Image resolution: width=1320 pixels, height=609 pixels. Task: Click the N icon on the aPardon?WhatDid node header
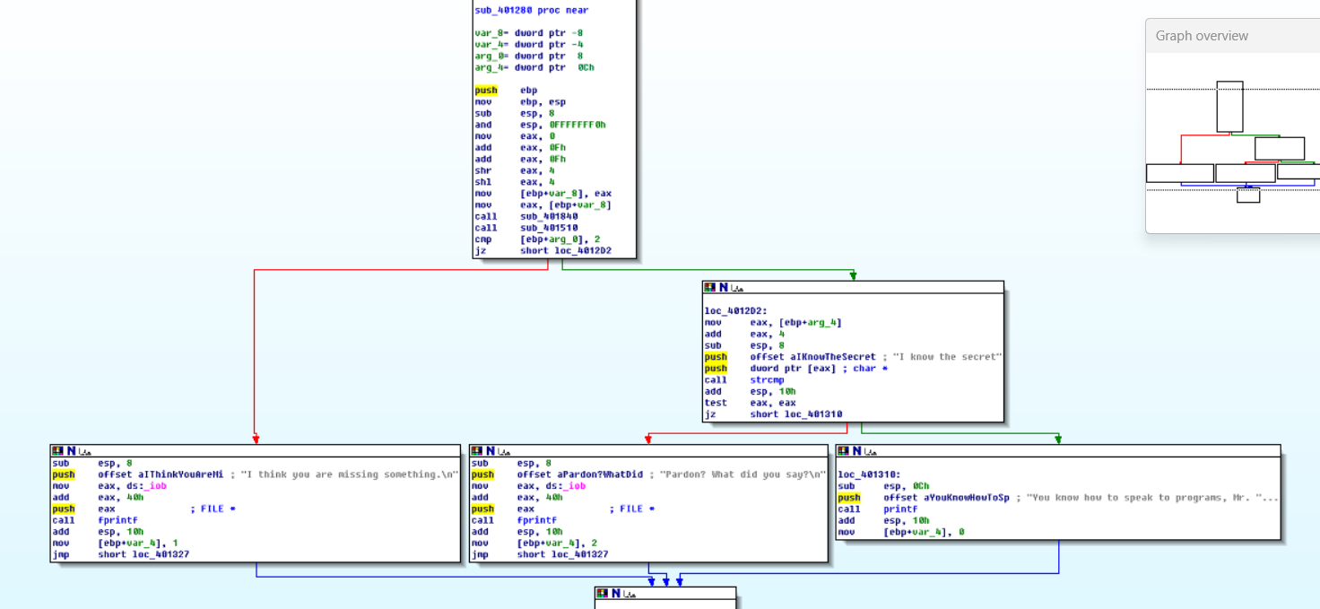tap(490, 450)
